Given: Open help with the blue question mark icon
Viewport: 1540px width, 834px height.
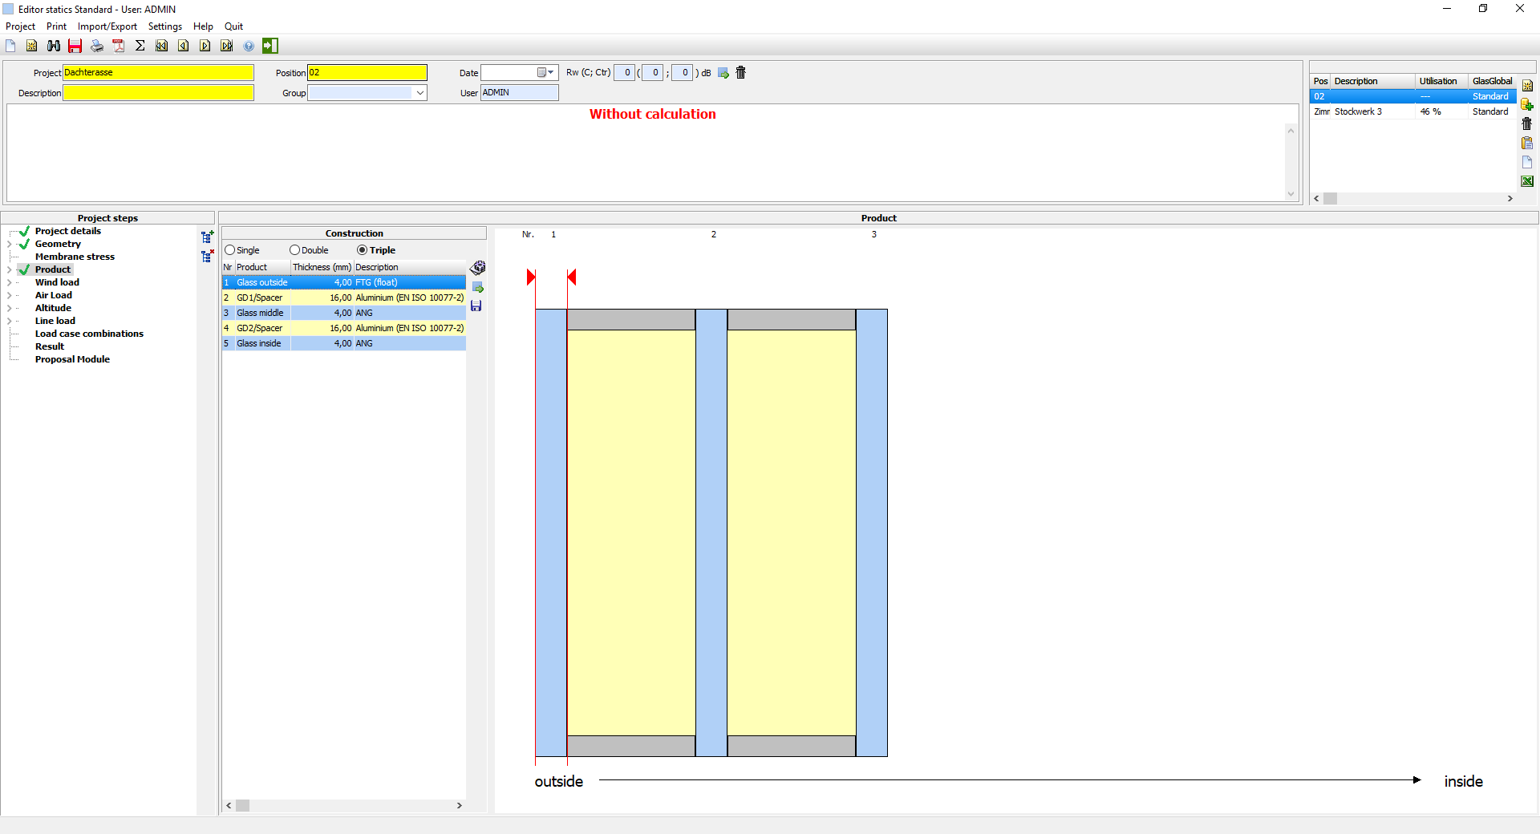Looking at the screenshot, I should coord(249,46).
